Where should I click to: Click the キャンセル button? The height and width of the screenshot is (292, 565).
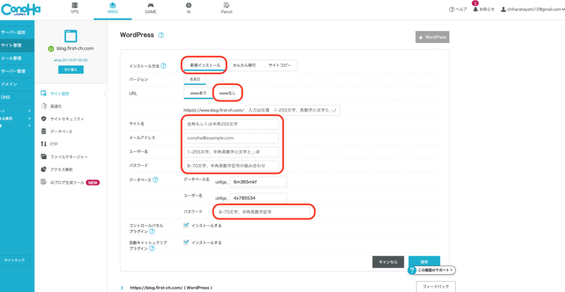[388, 262]
